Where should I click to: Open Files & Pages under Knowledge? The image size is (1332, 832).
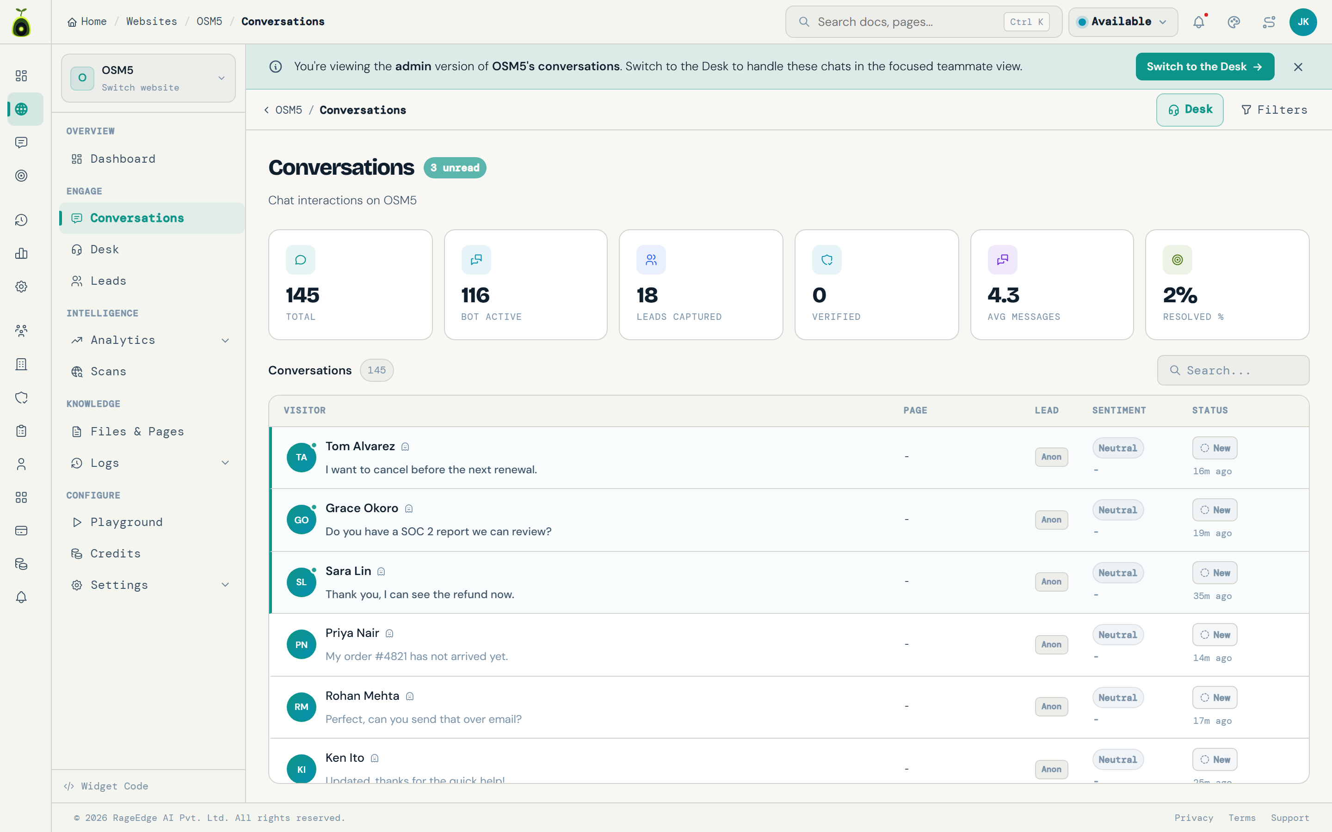[x=151, y=431]
